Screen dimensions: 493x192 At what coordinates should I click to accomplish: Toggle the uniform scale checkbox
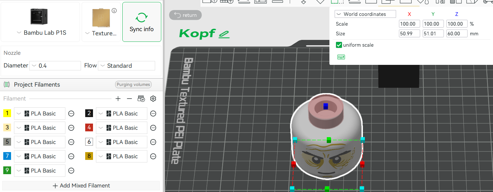pos(339,45)
